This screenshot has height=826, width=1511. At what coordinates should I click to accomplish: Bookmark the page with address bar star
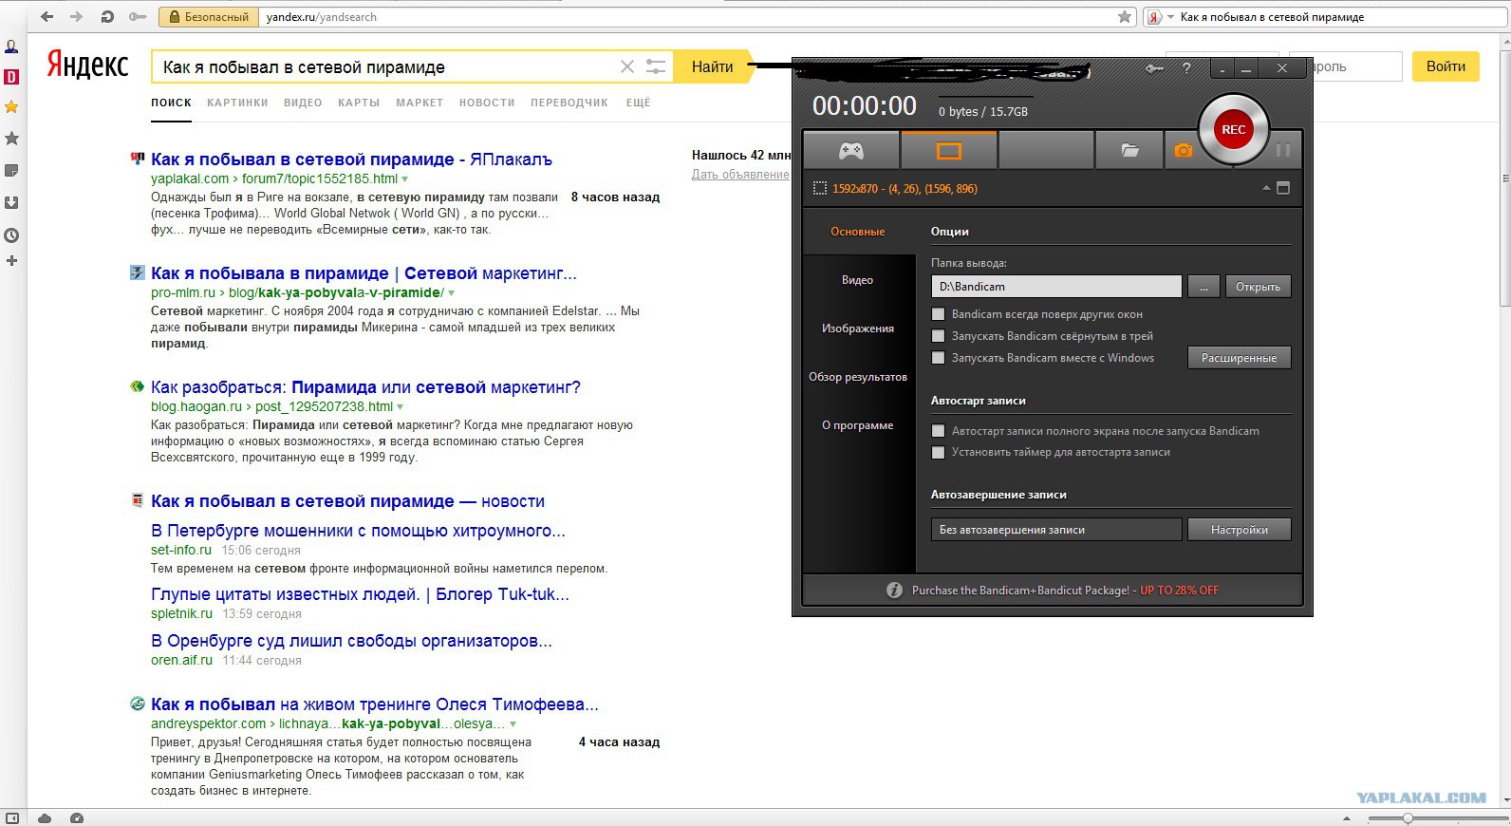(x=1125, y=17)
